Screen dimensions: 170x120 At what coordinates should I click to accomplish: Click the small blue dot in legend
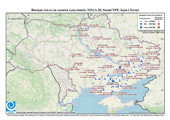point(141,21)
